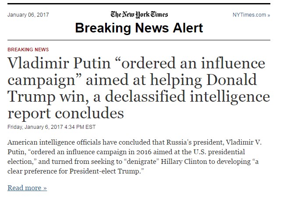Select the red BREAKING NEWS label
The image size is (287, 202).
(x=28, y=50)
